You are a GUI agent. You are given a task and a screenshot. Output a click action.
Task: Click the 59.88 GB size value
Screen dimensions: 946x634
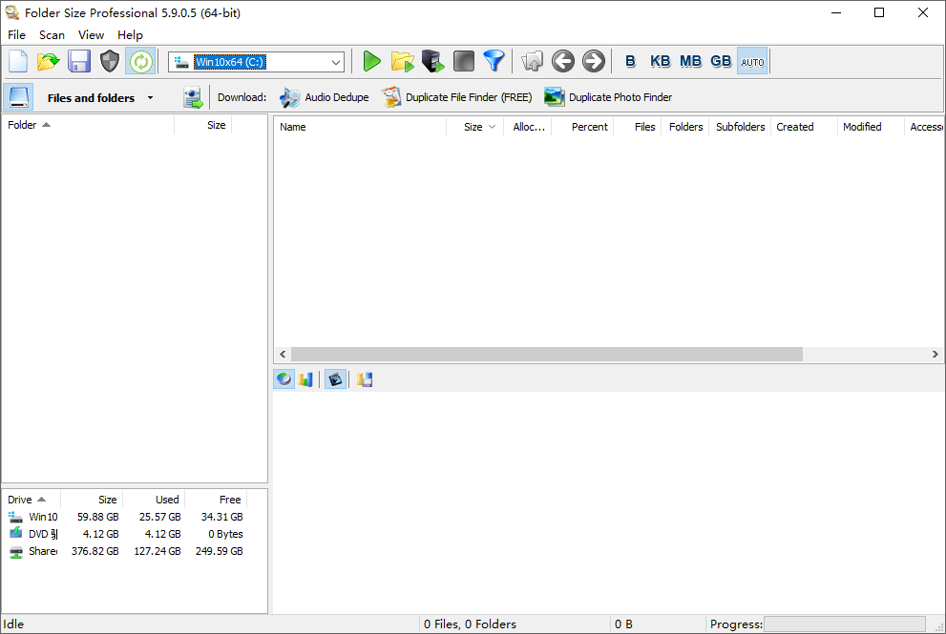(97, 517)
